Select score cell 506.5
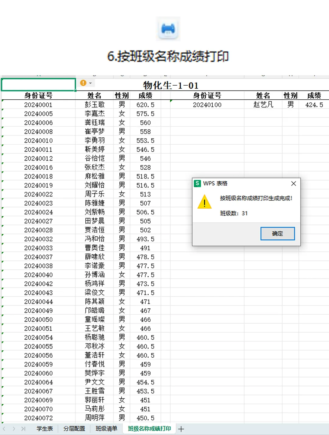 pyautogui.click(x=145, y=212)
